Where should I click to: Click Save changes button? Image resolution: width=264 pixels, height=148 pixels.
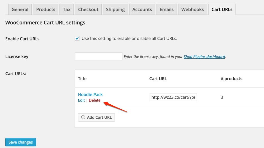pyautogui.click(x=21, y=142)
